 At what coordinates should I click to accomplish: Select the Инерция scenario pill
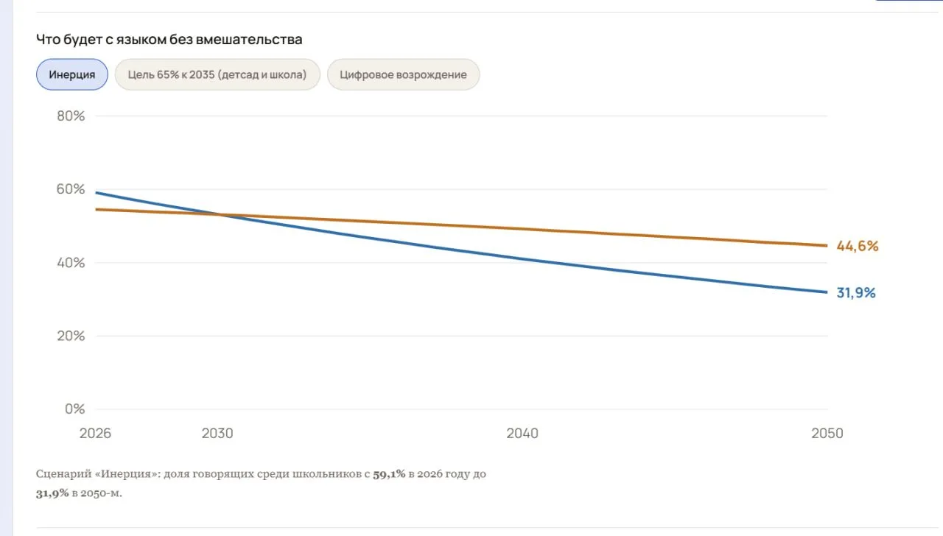[72, 74]
